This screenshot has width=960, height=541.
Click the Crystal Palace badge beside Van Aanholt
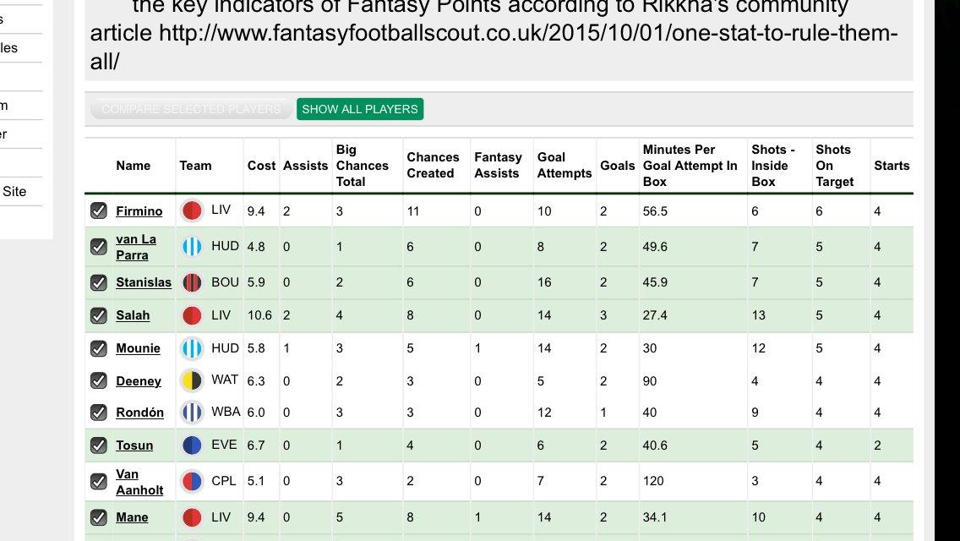(x=192, y=482)
